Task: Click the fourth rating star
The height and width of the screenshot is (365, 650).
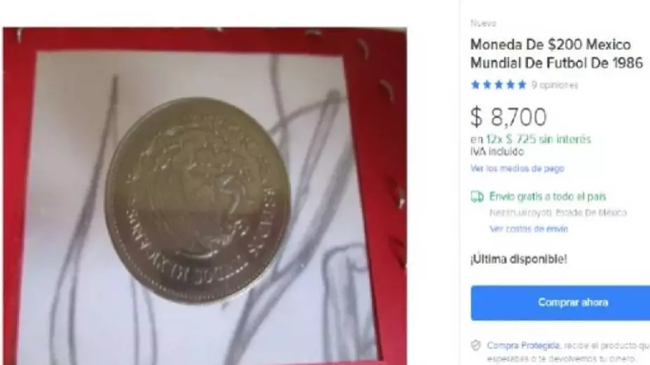Action: coord(511,85)
